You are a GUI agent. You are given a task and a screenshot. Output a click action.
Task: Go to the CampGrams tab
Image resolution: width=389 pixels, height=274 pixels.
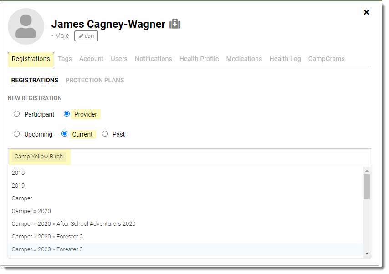(326, 59)
